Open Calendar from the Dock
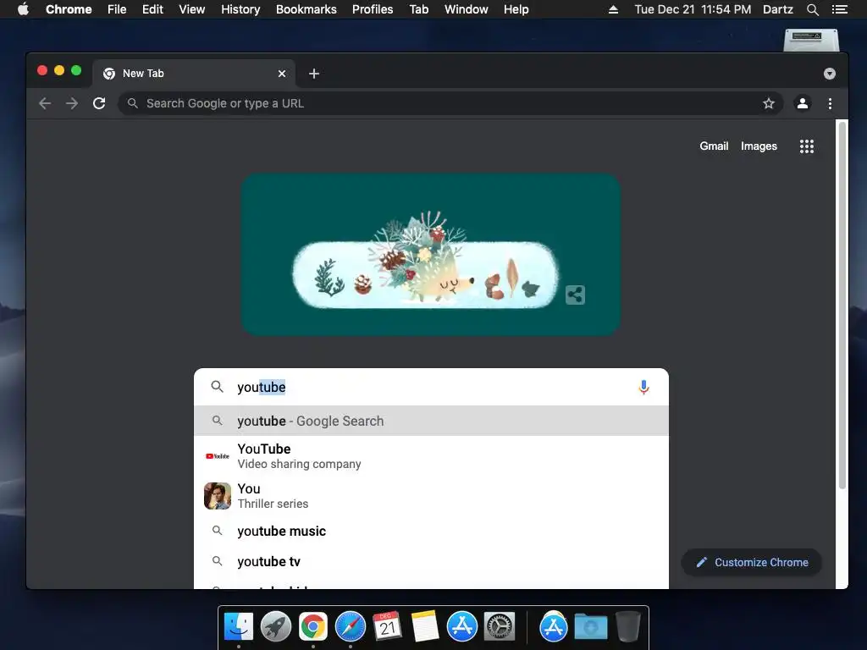 pyautogui.click(x=387, y=627)
